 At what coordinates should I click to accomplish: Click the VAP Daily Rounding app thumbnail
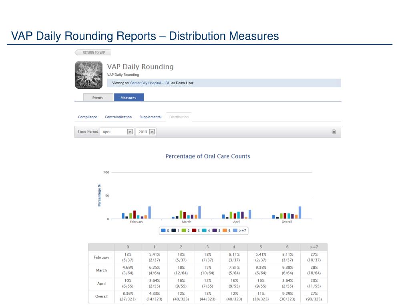88,75
